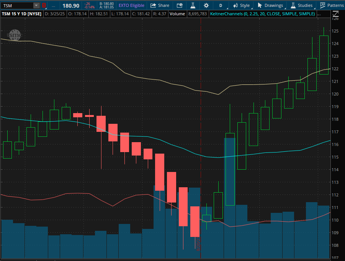The height and width of the screenshot is (261, 345).
Task: Click the EXTO Eligible label
Action: (x=131, y=5)
